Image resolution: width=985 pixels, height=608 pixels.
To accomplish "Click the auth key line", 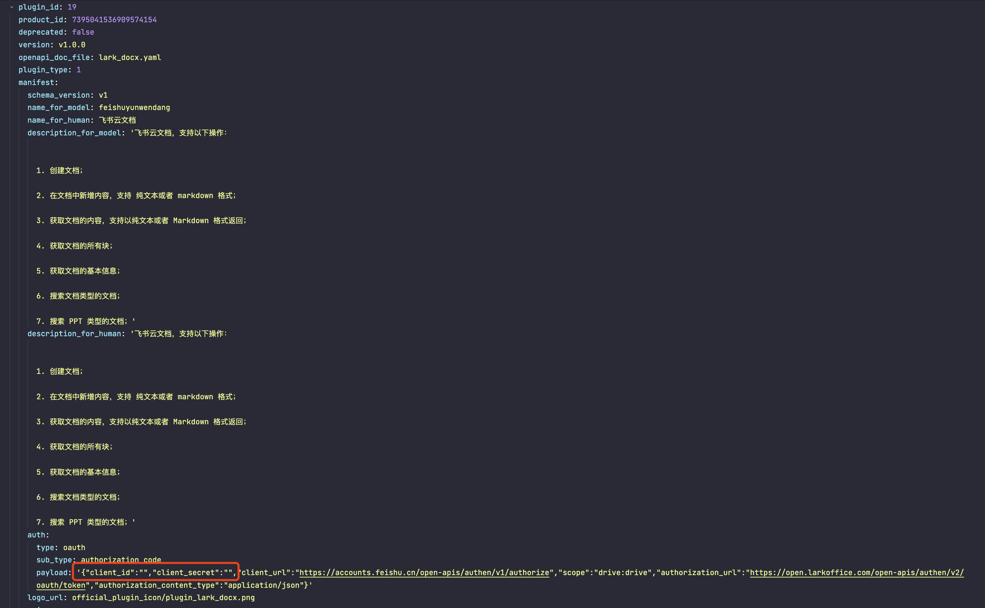I will click(x=36, y=535).
